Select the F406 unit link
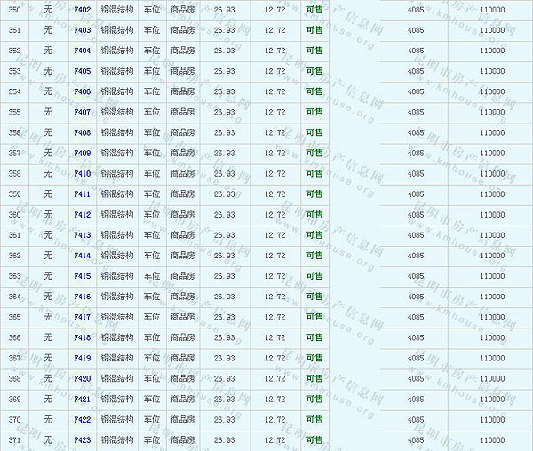The height and width of the screenshot is (451, 533). click(82, 91)
